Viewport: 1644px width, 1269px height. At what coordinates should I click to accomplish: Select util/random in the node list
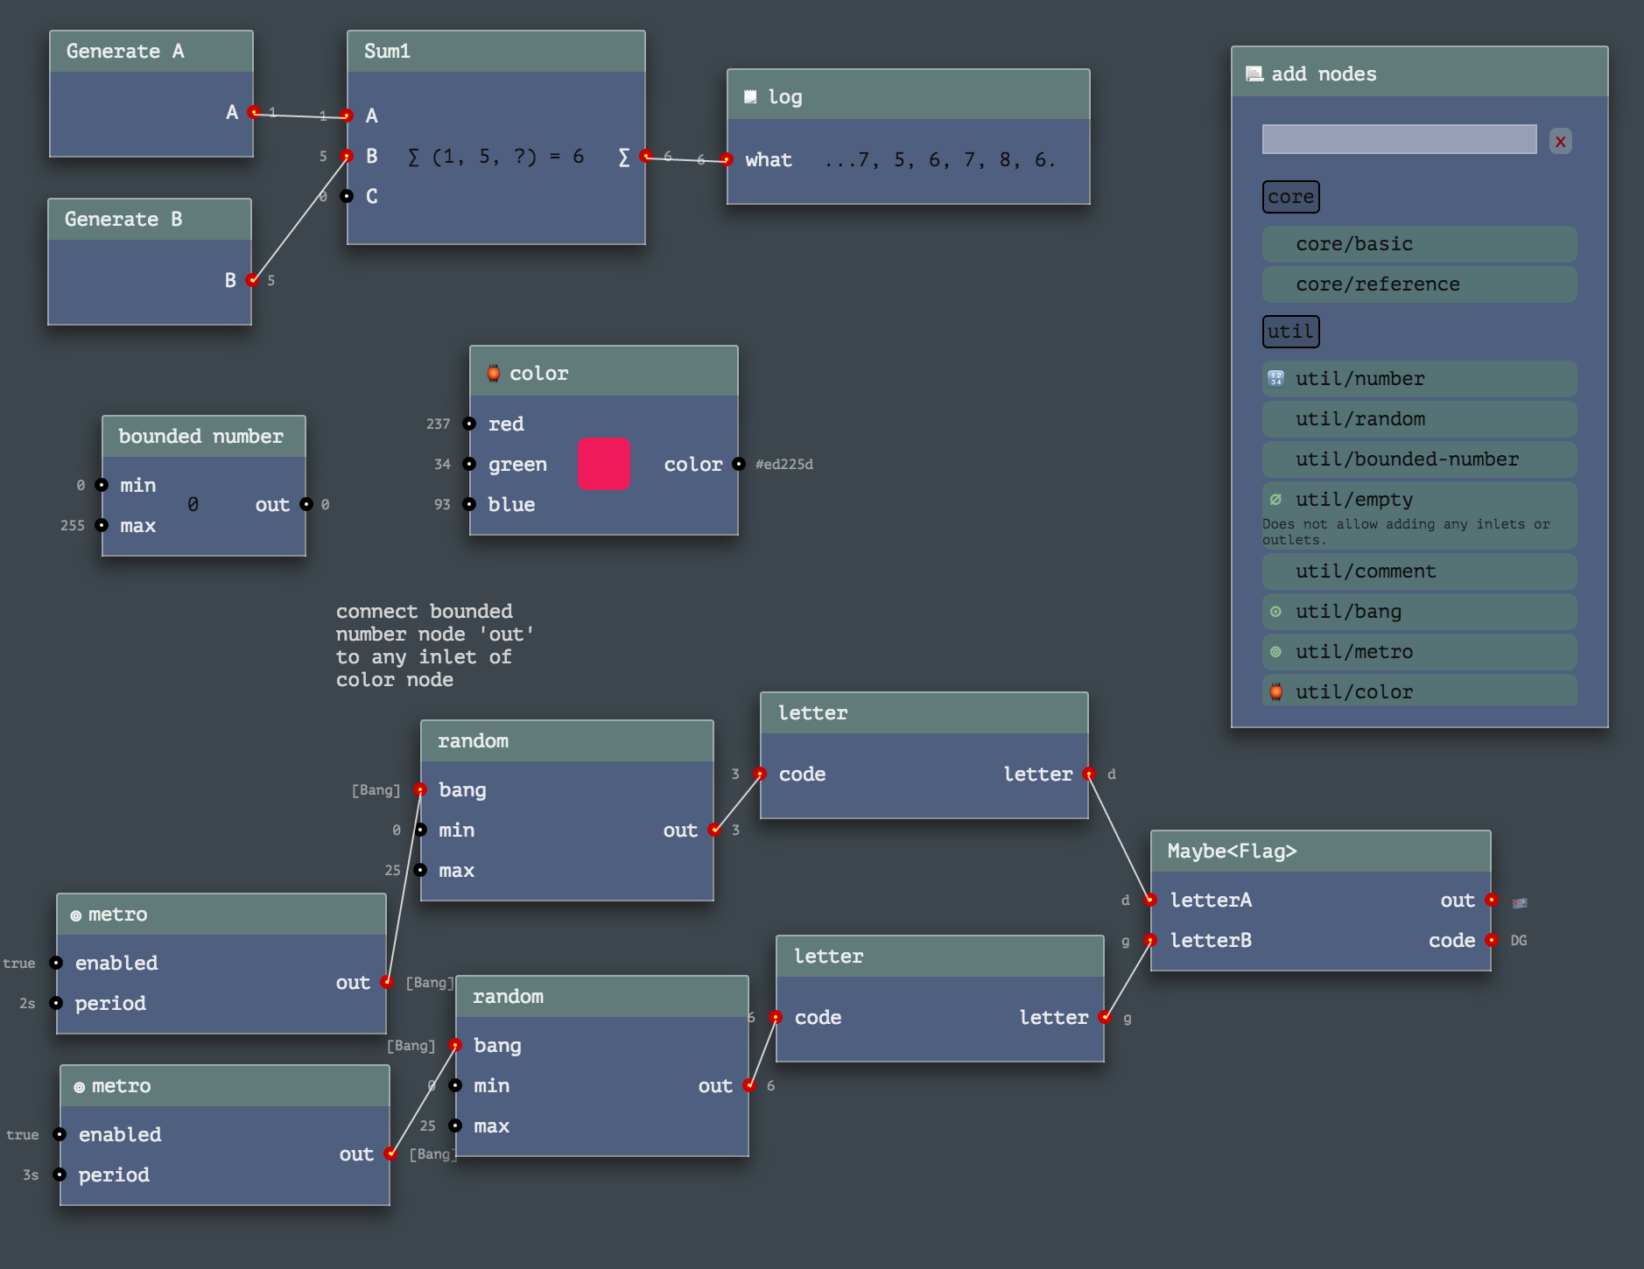(1418, 419)
